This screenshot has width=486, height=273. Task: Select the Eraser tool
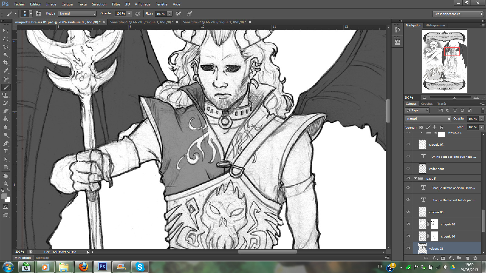[x=6, y=111]
